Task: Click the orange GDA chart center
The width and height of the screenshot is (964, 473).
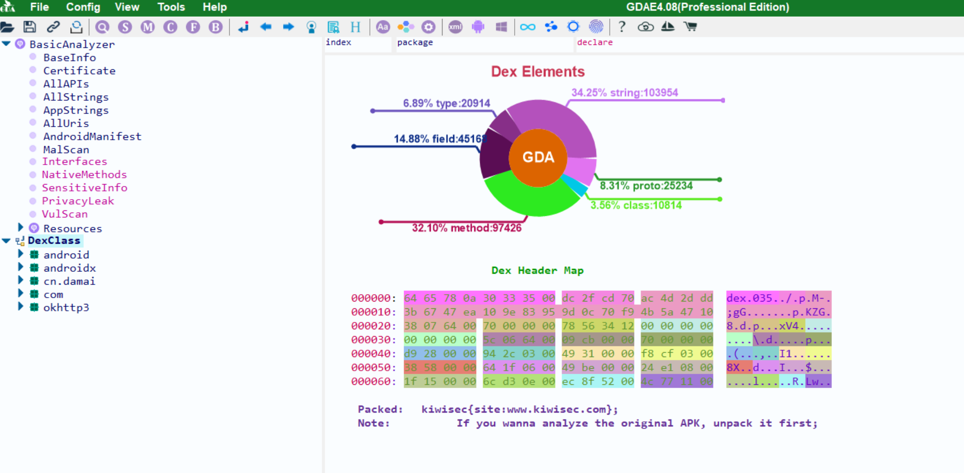Action: coord(538,157)
